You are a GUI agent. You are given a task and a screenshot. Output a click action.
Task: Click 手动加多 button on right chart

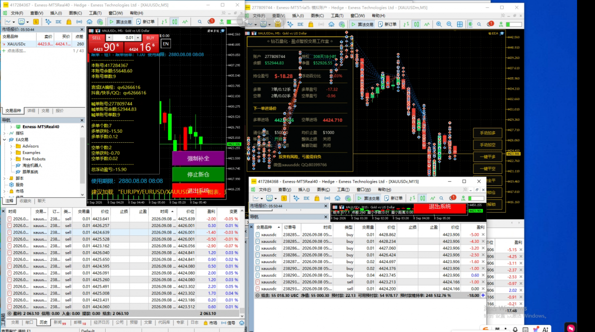pyautogui.click(x=488, y=133)
